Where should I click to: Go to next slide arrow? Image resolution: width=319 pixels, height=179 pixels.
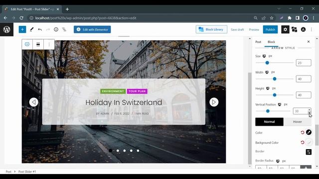(214, 102)
